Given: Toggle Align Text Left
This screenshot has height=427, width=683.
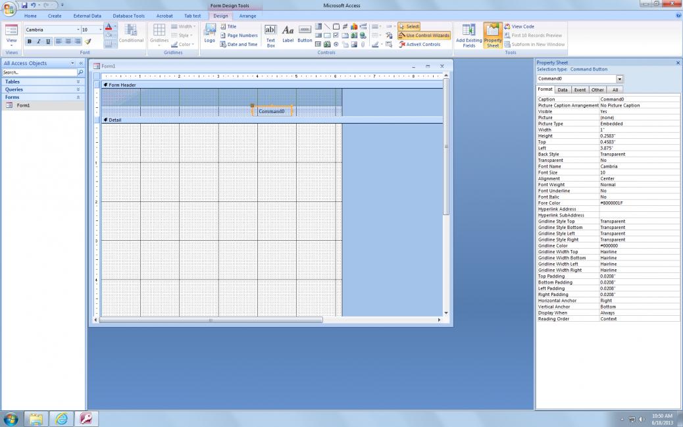Looking at the screenshot, I should pyautogui.click(x=59, y=41).
